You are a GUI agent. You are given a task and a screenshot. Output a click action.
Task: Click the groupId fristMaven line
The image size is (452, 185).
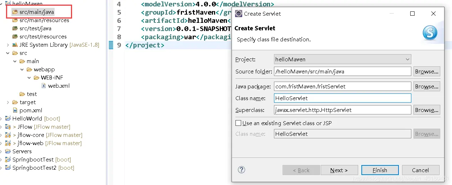(186, 12)
